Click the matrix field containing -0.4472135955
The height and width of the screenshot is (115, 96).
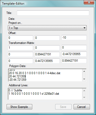click(74, 54)
